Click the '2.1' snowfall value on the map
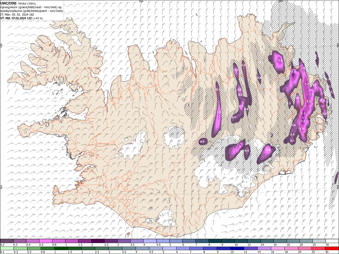 pos(303,114)
